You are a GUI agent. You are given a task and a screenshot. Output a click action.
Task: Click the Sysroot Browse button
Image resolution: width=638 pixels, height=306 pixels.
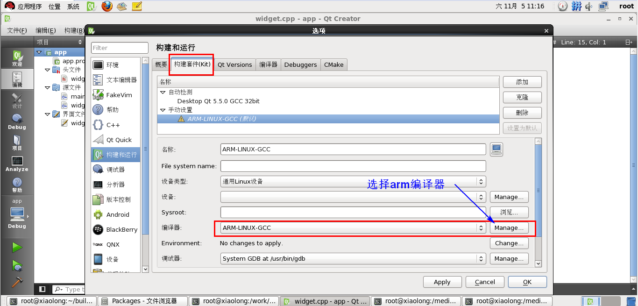(x=509, y=212)
